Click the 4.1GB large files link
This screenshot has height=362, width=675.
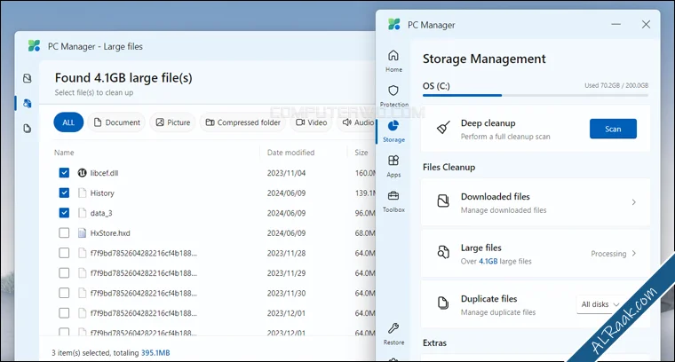tap(488, 261)
